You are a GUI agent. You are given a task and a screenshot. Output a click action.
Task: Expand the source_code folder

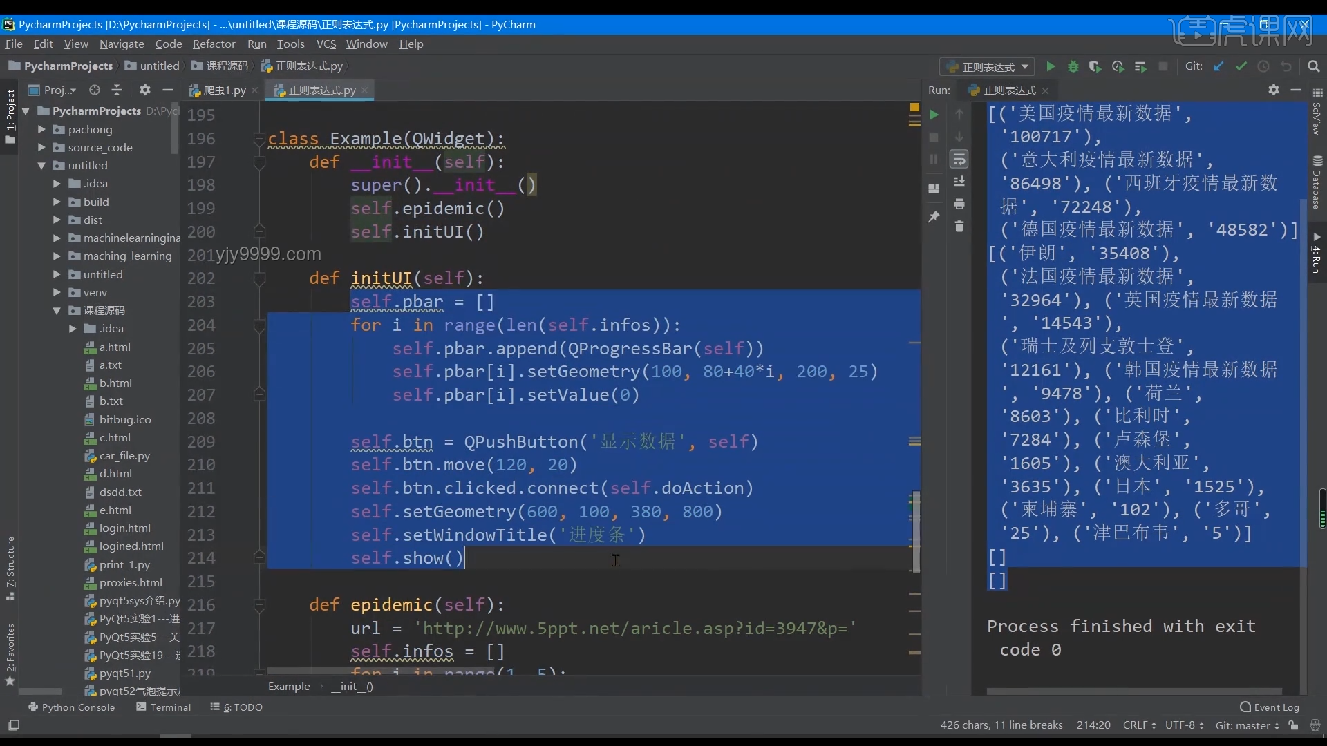point(41,147)
